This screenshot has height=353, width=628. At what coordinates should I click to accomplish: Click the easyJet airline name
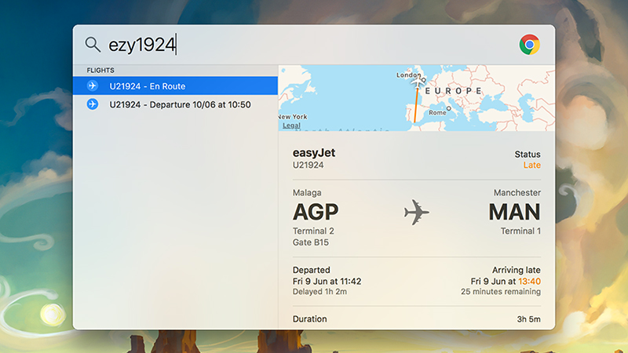313,153
